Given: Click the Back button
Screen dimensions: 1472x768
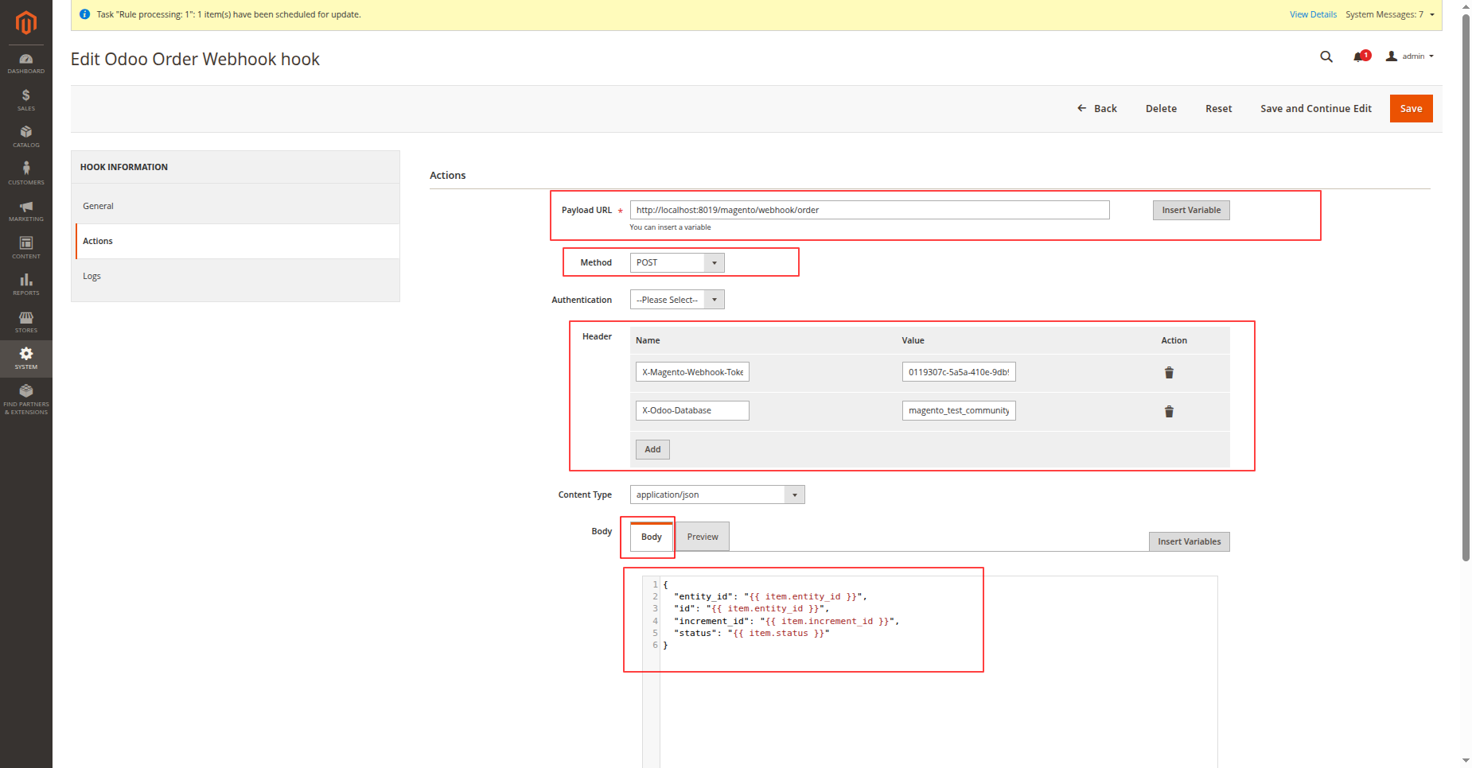Looking at the screenshot, I should [1097, 109].
